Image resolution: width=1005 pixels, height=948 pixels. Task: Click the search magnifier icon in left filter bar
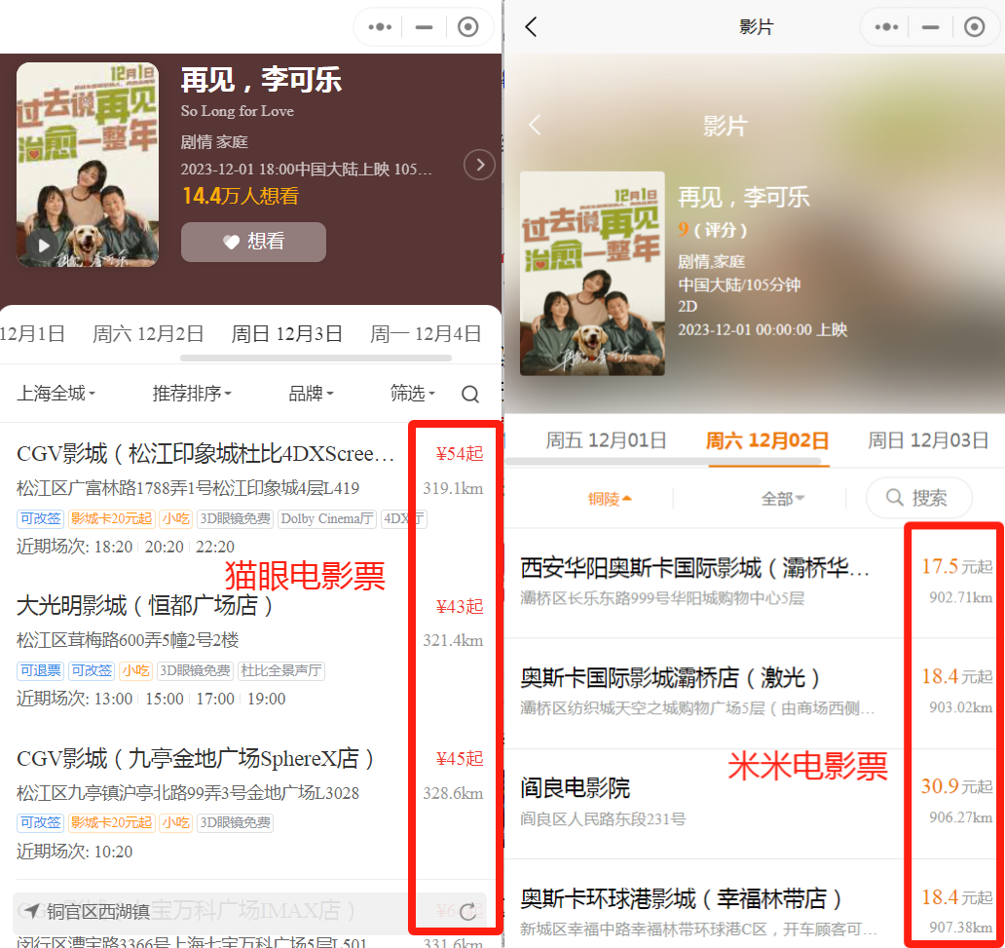pos(470,394)
